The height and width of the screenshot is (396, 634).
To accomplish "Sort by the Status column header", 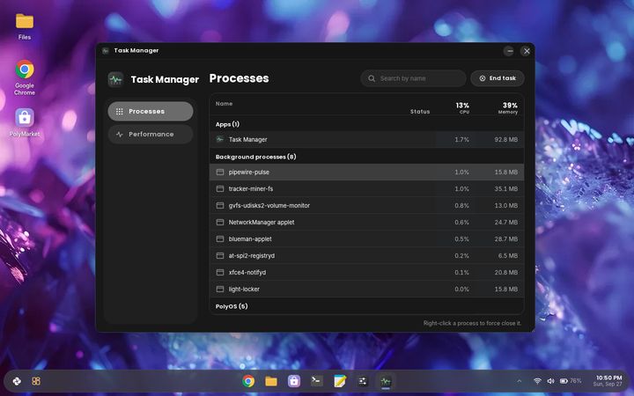I will click(x=420, y=112).
